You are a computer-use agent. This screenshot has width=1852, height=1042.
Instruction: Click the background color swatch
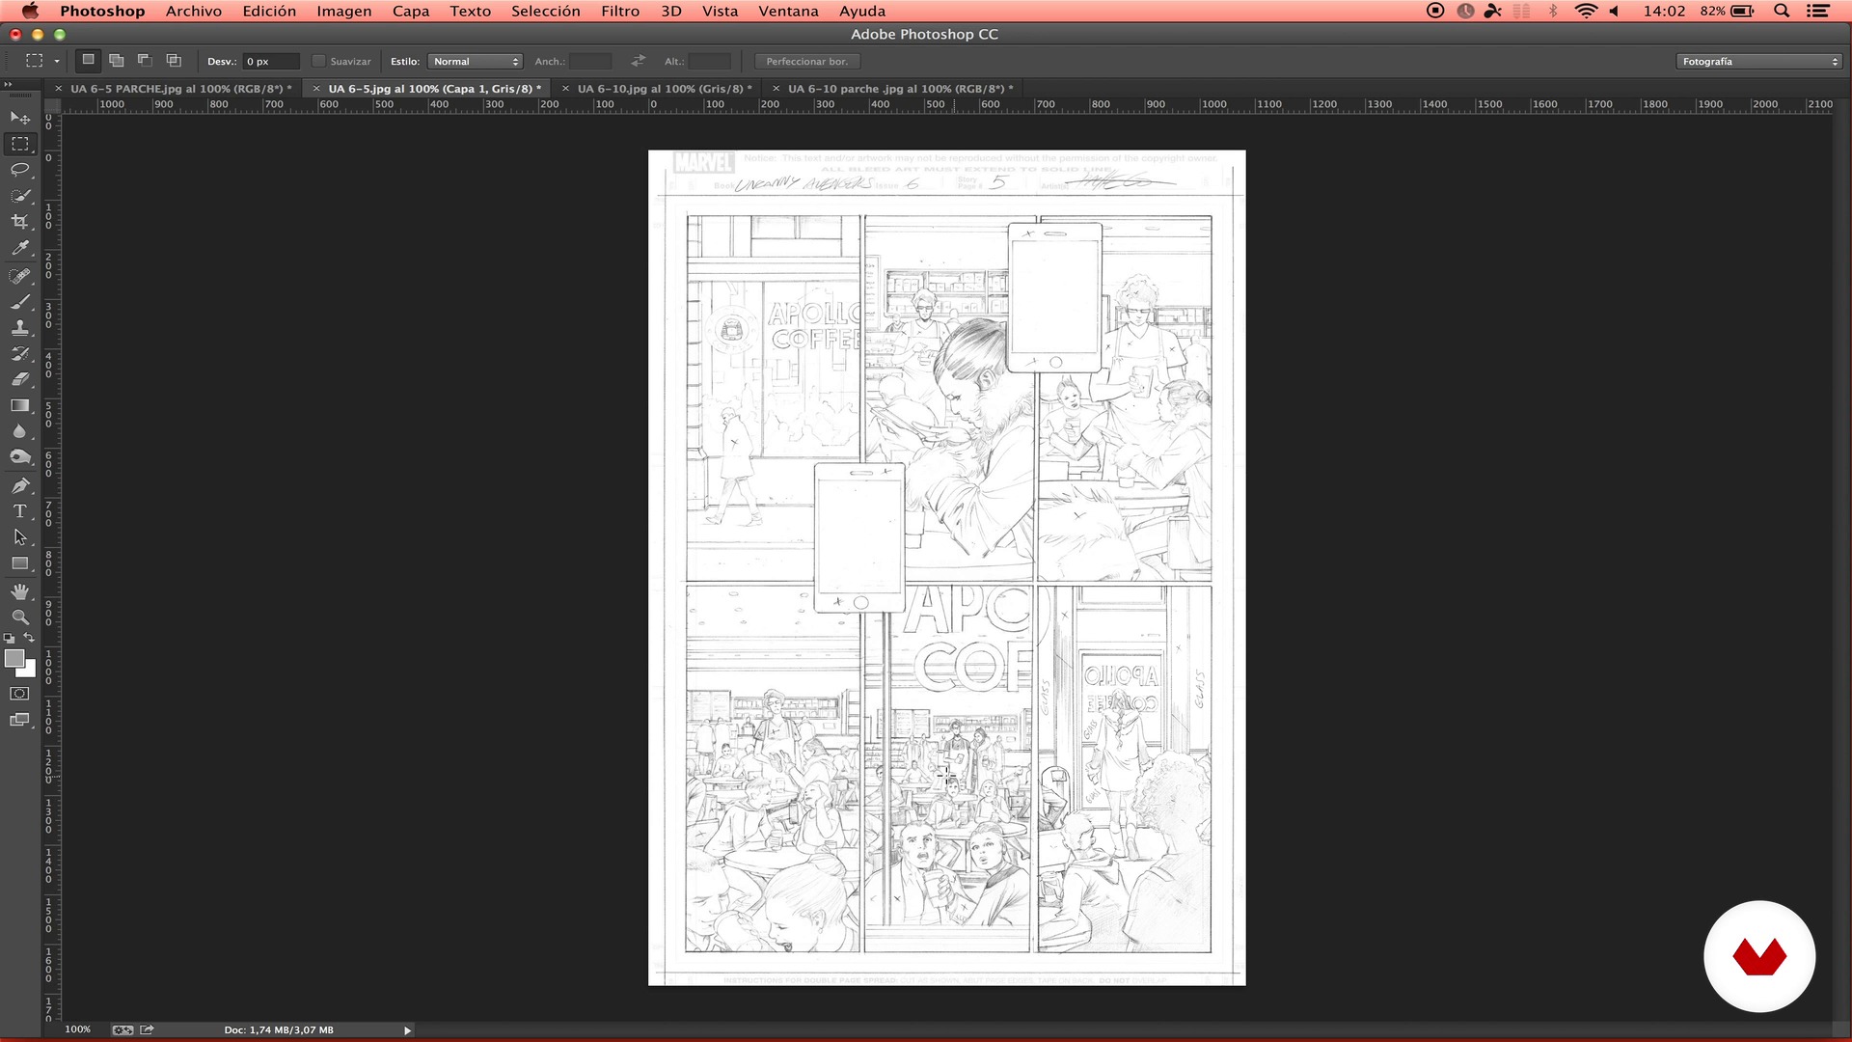pos(30,671)
